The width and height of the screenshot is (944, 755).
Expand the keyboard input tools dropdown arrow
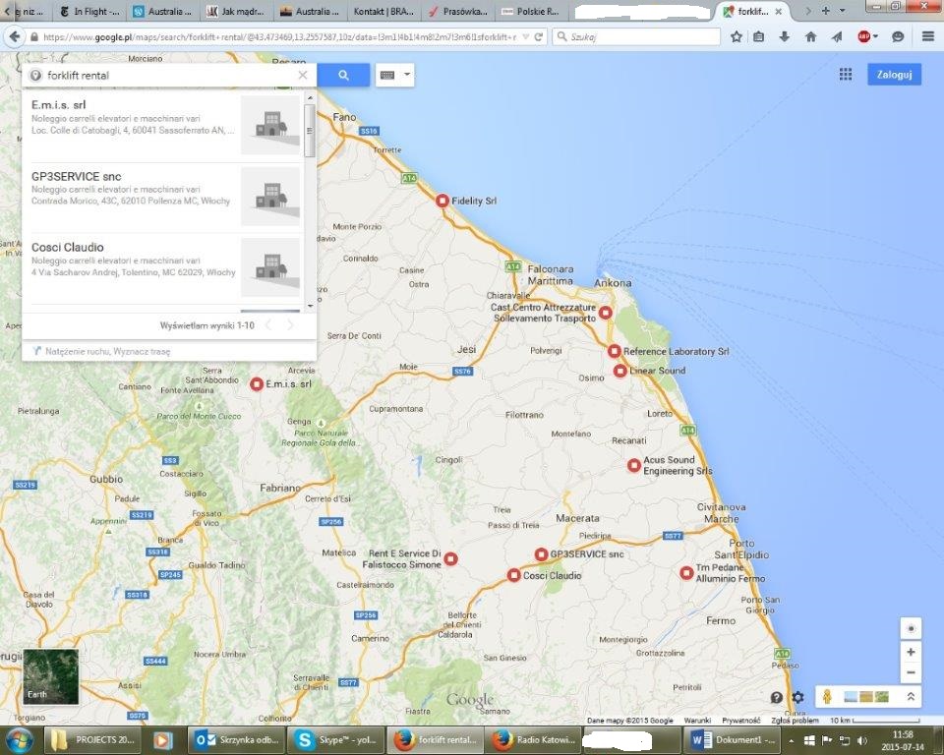click(407, 75)
